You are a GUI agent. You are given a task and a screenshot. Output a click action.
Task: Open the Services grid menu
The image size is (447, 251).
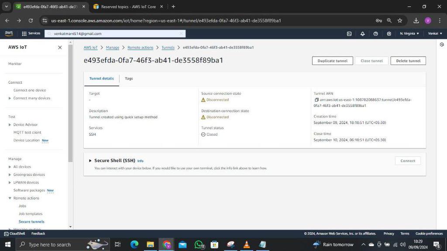click(31, 33)
